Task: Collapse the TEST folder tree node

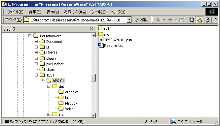Action: pyautogui.click(x=36, y=75)
